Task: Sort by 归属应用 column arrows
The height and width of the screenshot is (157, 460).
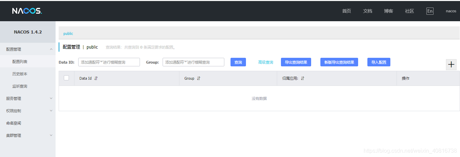Action: click(303, 78)
